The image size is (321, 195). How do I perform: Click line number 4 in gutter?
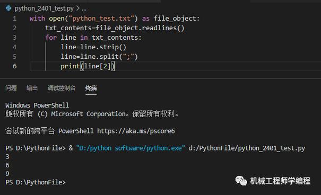coord(14,47)
